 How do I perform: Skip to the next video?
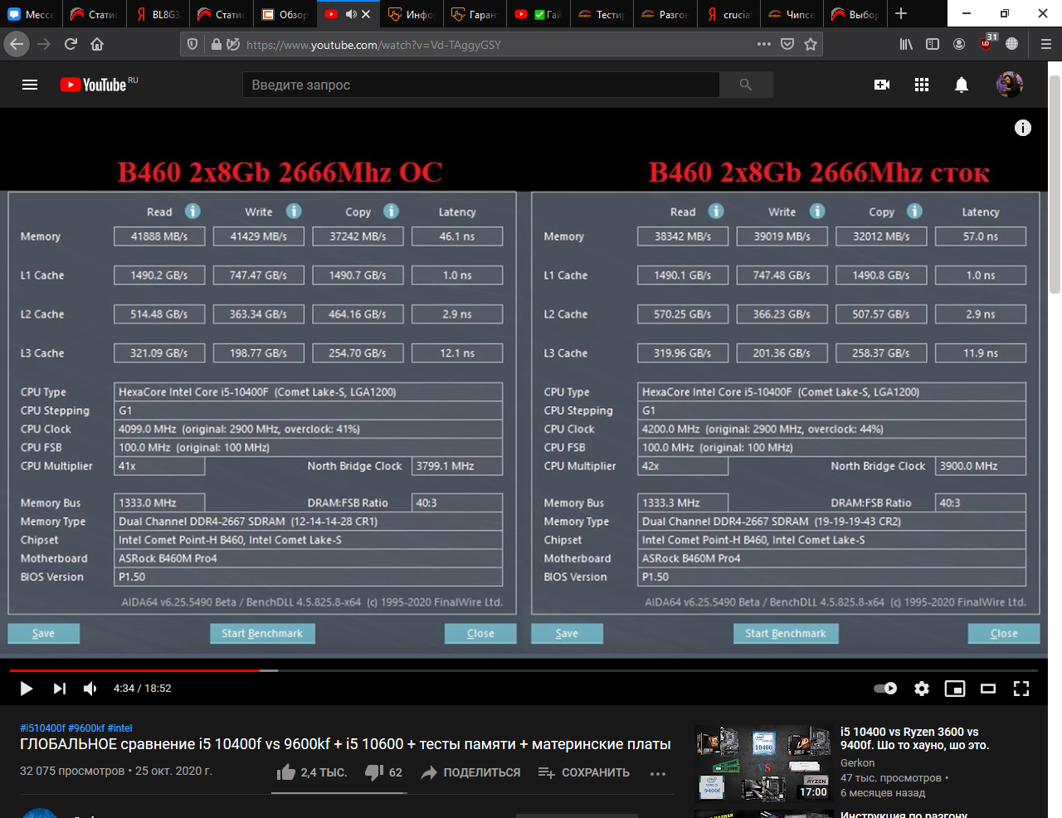click(59, 689)
